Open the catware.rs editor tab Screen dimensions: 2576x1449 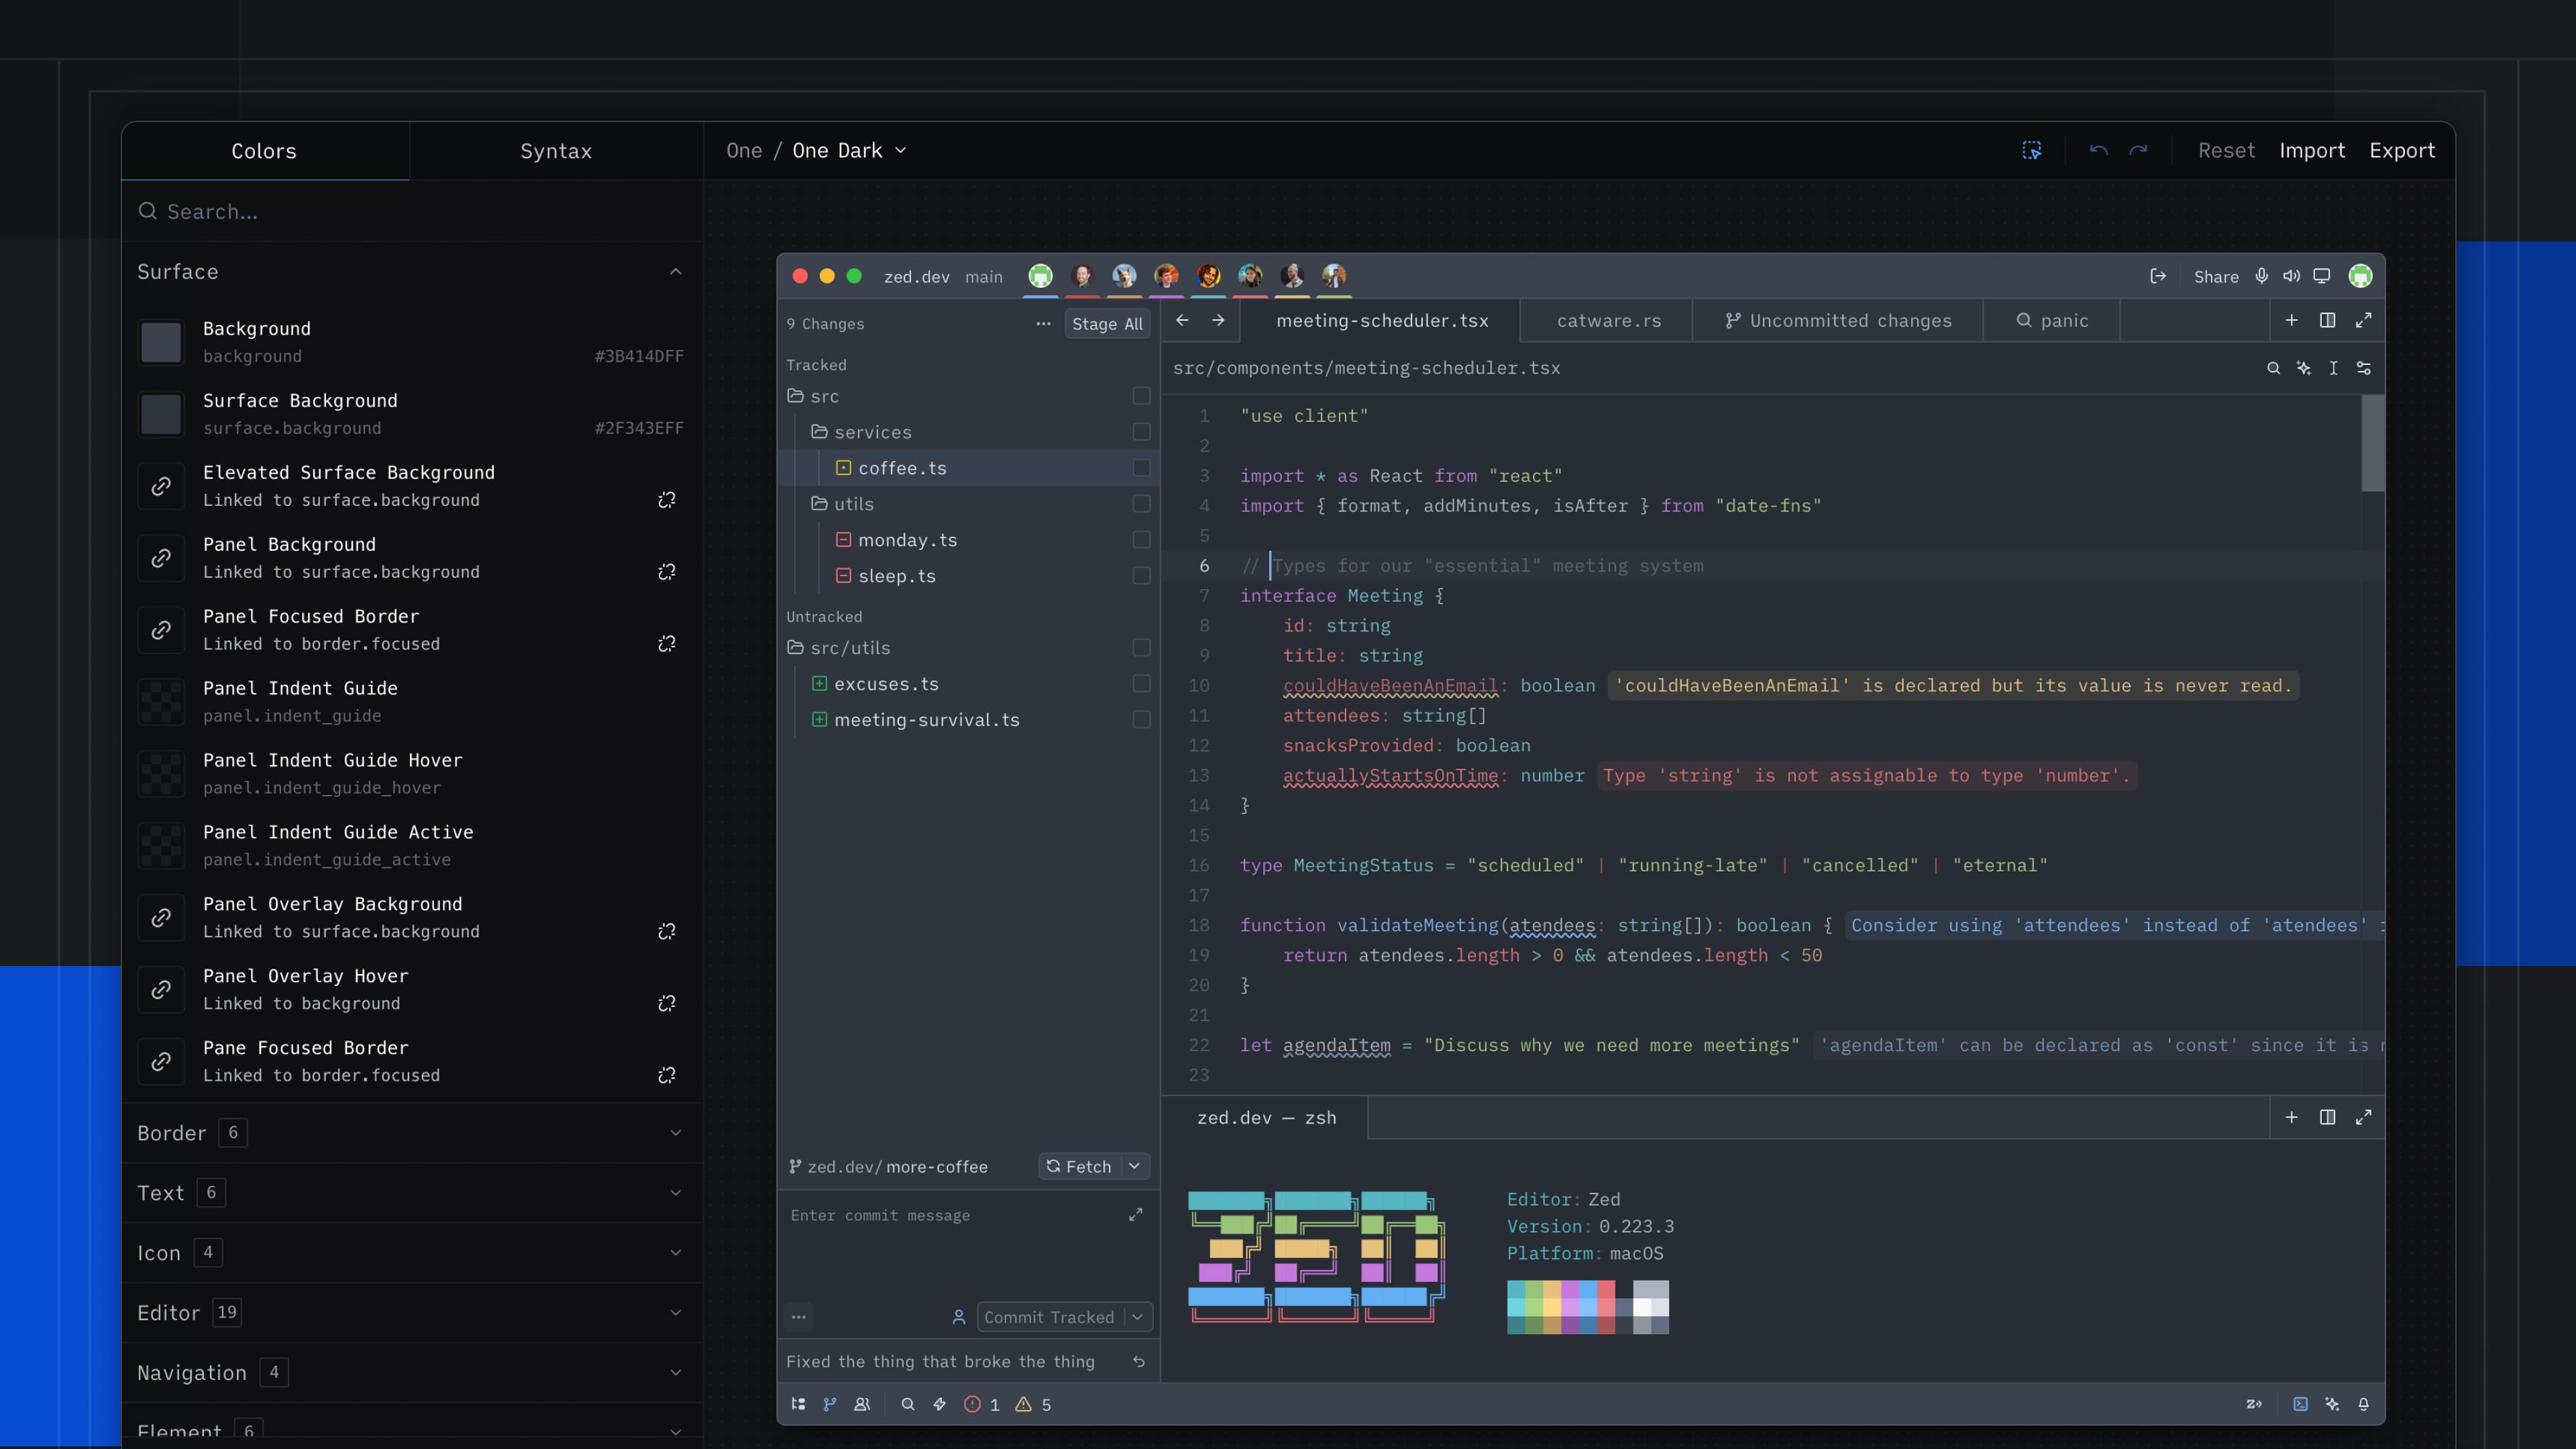[1607, 320]
